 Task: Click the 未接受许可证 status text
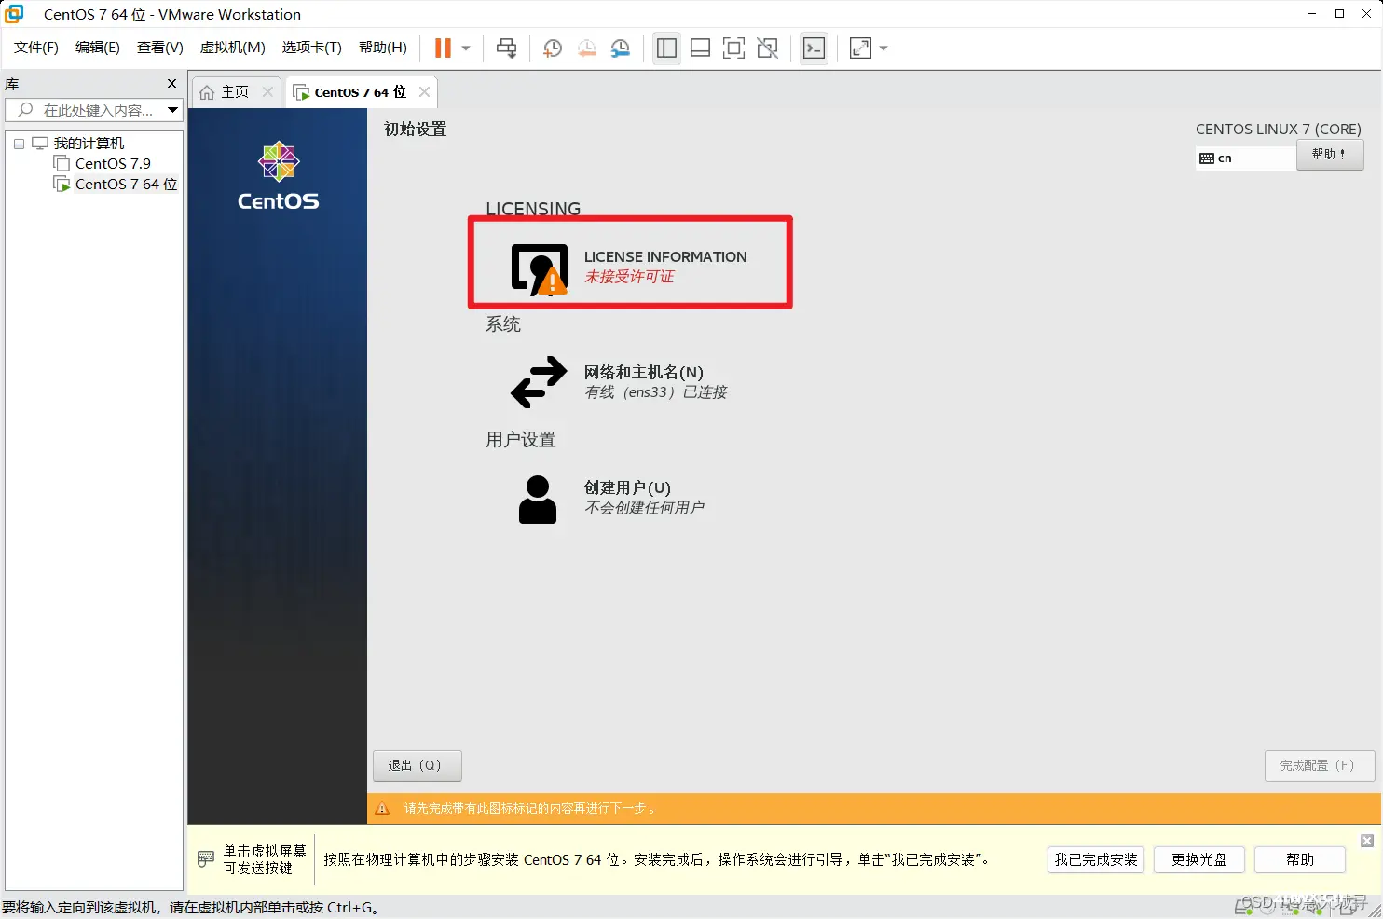629,277
